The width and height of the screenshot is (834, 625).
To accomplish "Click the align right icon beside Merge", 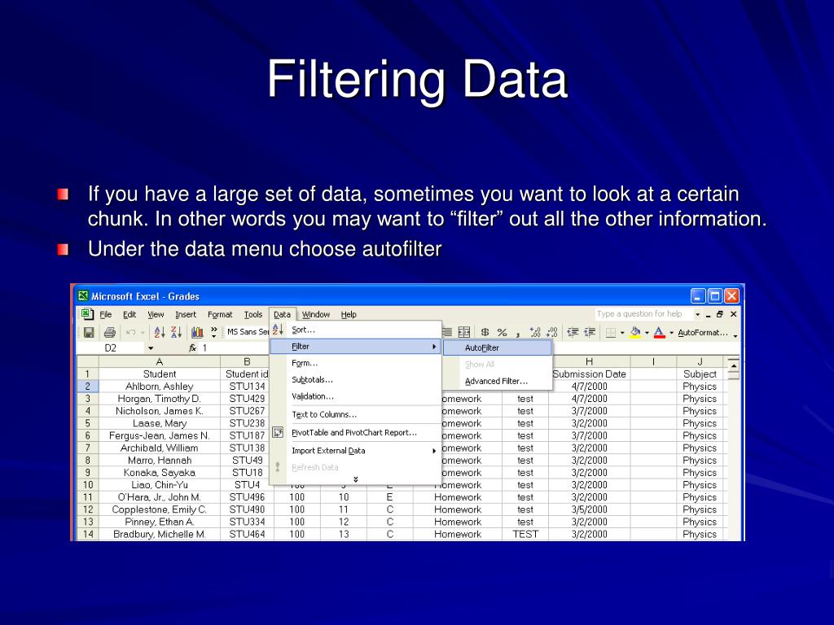I will pyautogui.click(x=448, y=332).
